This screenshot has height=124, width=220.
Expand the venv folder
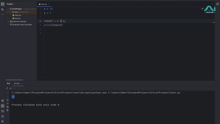pyautogui.click(x=11, y=12)
